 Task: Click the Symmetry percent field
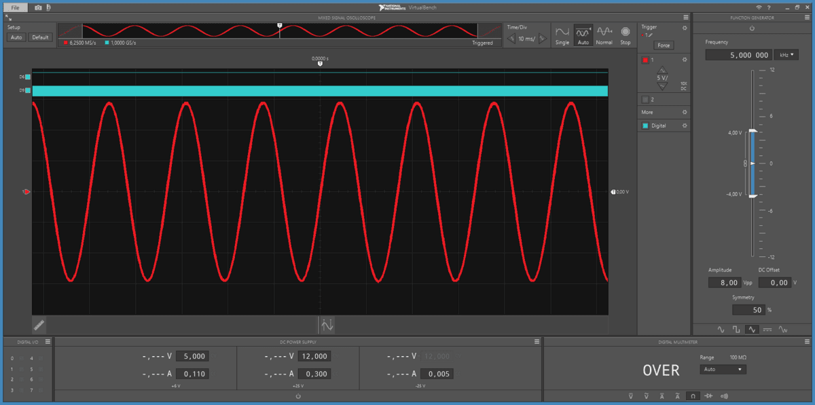pyautogui.click(x=748, y=309)
